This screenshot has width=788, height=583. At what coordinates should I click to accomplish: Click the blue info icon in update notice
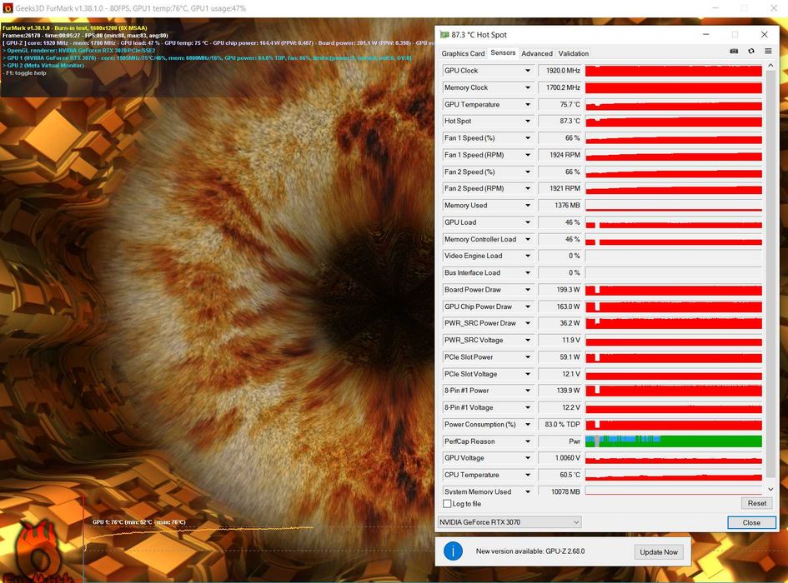point(453,551)
